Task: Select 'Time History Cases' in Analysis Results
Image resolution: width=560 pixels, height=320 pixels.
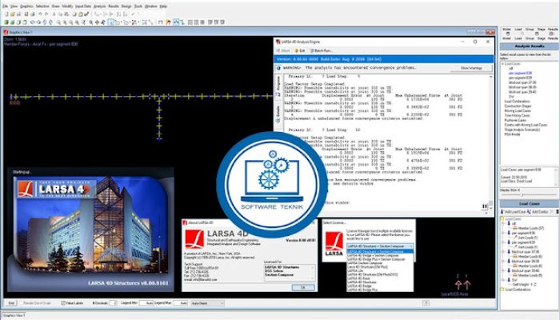Action: tap(517, 115)
